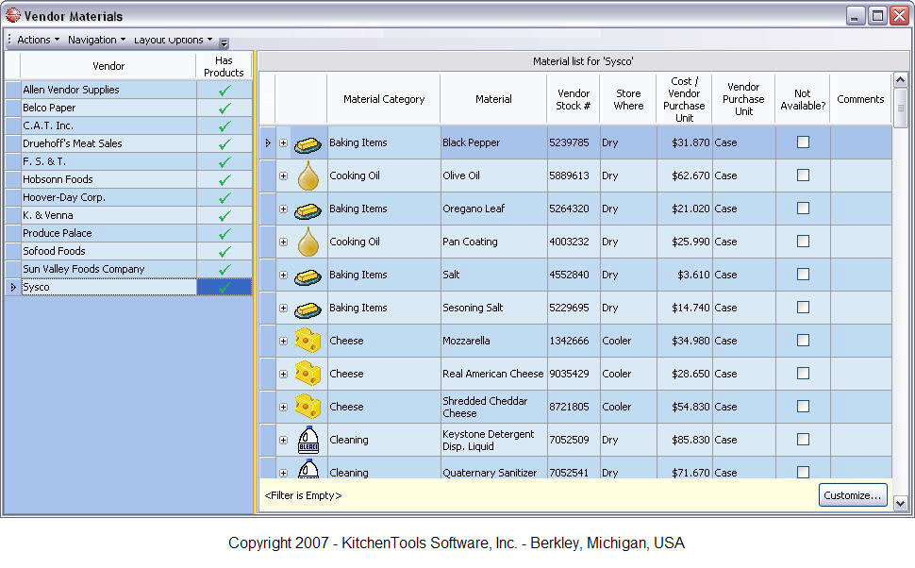Click the cheese icon for Shredded Cheddar Cheese
915x568 pixels.
click(x=308, y=407)
